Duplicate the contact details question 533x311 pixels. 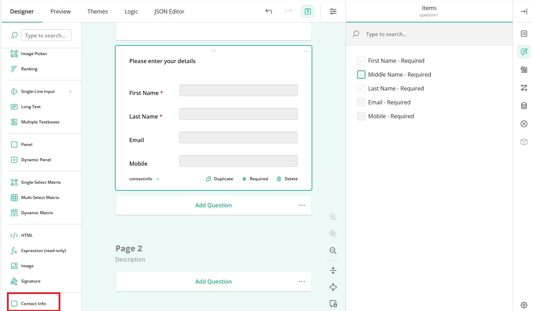(220, 179)
